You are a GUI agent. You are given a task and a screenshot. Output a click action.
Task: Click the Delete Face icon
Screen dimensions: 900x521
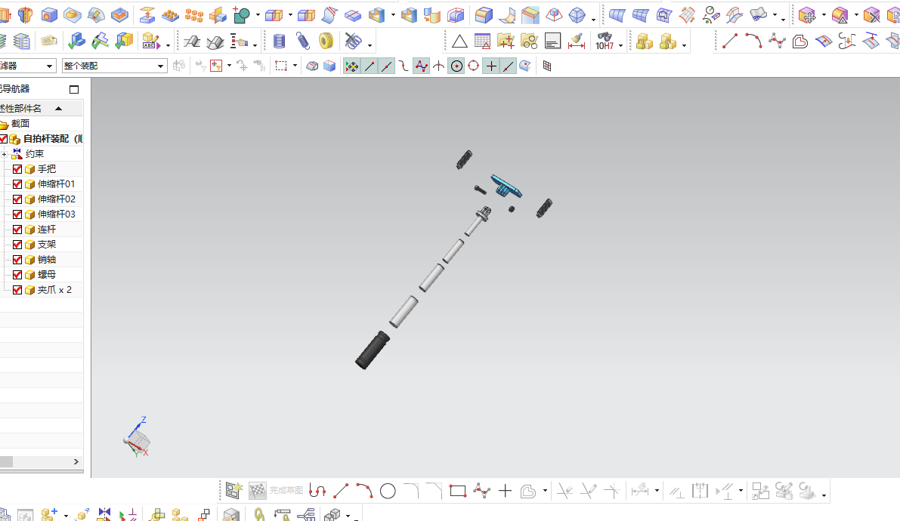click(871, 15)
